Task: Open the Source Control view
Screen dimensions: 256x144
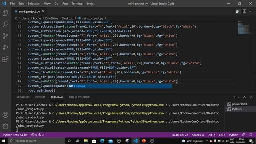Action: pyautogui.click(x=5, y=36)
